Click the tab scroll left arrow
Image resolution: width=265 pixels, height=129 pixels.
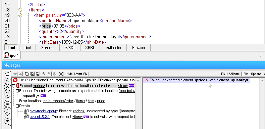pyautogui.click(x=260, y=55)
